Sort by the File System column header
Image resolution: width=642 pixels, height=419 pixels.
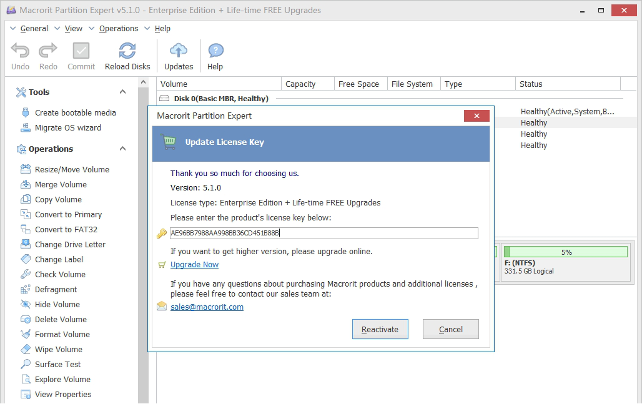pyautogui.click(x=414, y=84)
